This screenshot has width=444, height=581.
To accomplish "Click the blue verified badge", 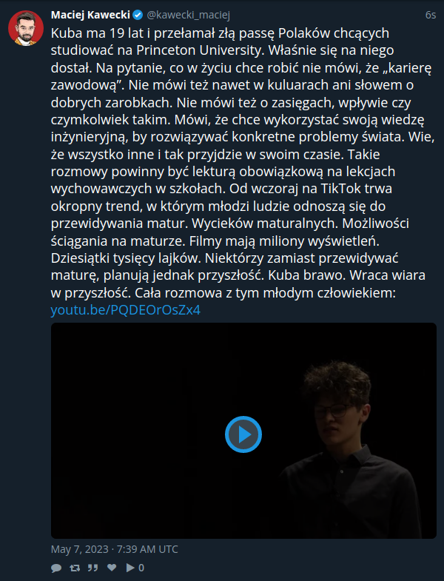I will (138, 16).
